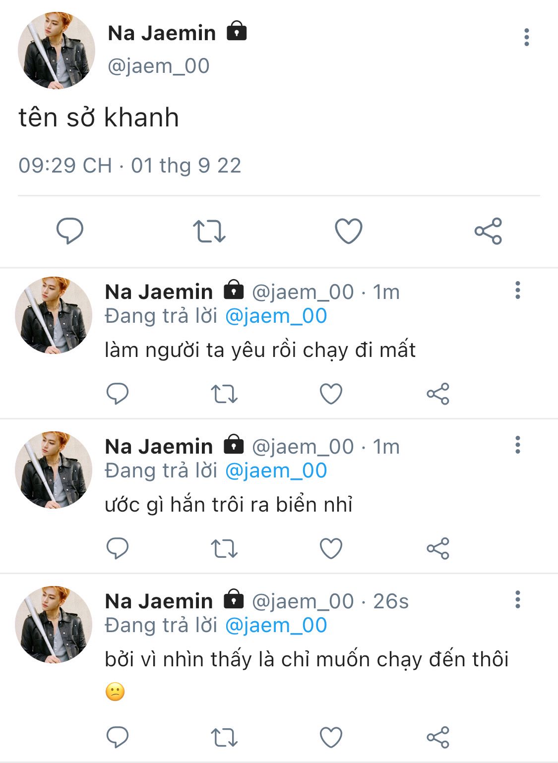The width and height of the screenshot is (558, 763).
Task: Open the main tweet's profile avatar
Action: click(x=56, y=51)
